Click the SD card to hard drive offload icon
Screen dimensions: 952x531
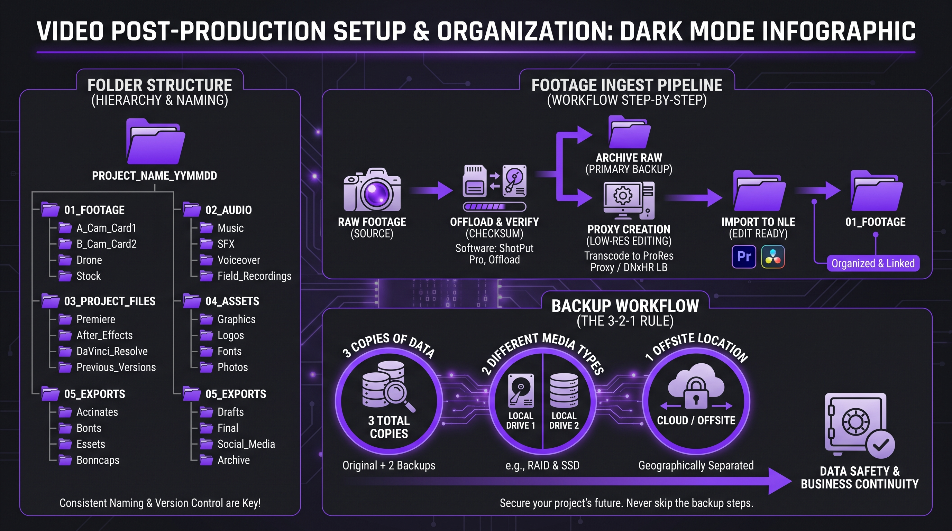(x=494, y=181)
